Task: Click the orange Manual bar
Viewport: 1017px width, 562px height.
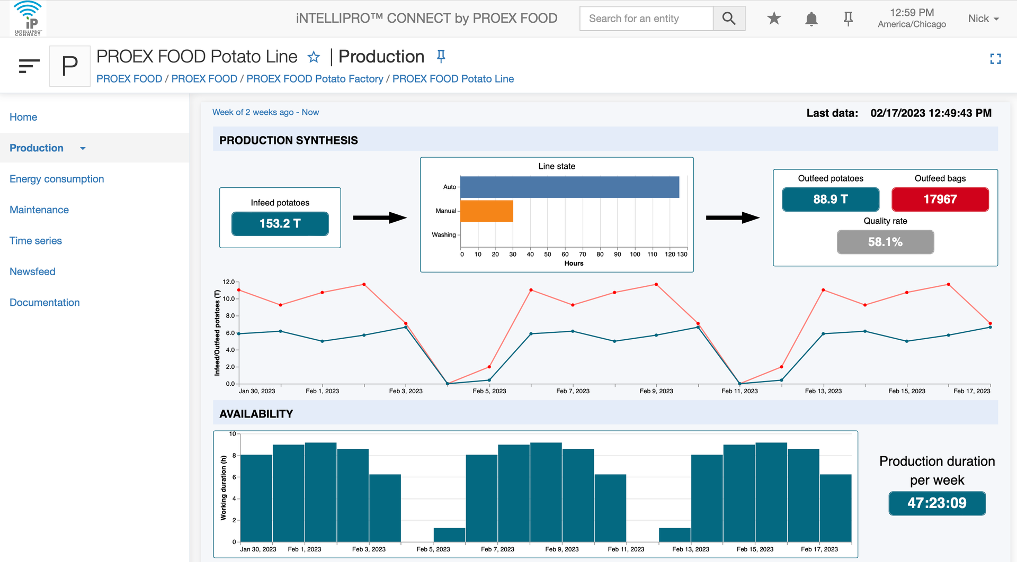Action: [487, 211]
